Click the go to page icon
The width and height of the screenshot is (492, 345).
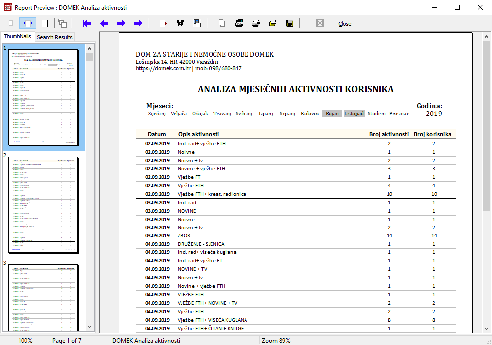tap(163, 23)
